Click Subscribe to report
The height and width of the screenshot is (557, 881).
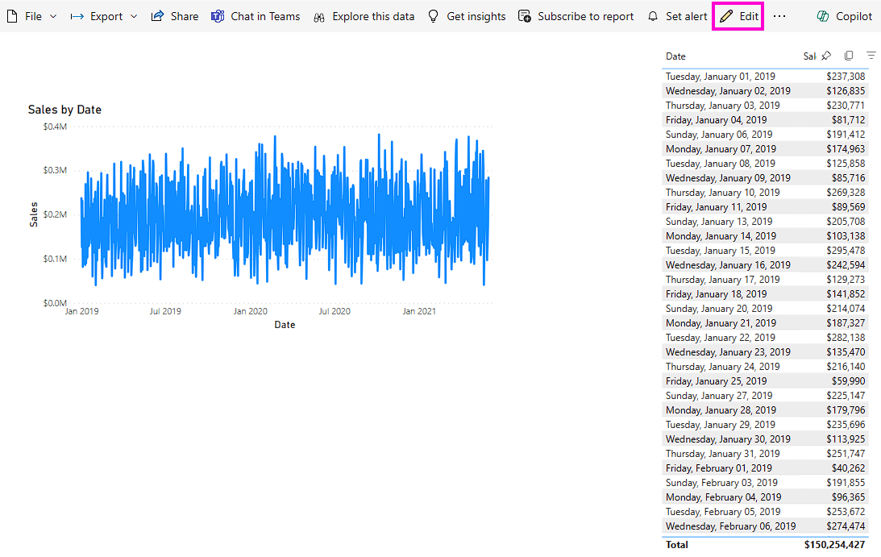[x=576, y=15]
